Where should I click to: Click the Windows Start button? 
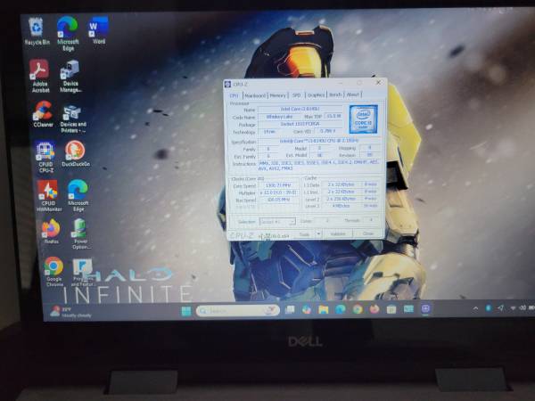coord(186,310)
